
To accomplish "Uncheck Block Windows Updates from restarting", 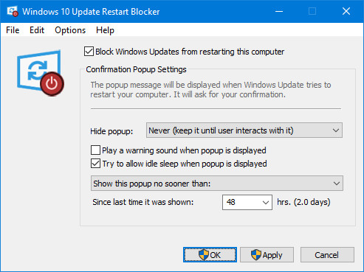I will click(x=89, y=52).
